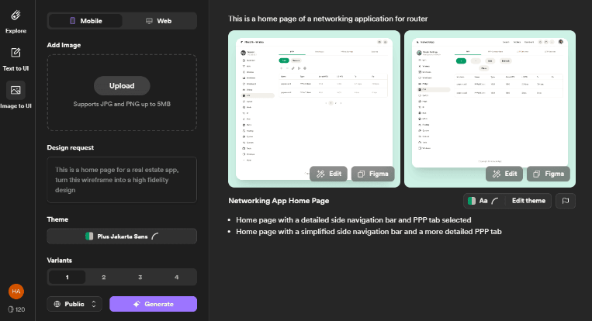The image size is (592, 321).
Task: Click the Generate button
Action: (x=153, y=304)
